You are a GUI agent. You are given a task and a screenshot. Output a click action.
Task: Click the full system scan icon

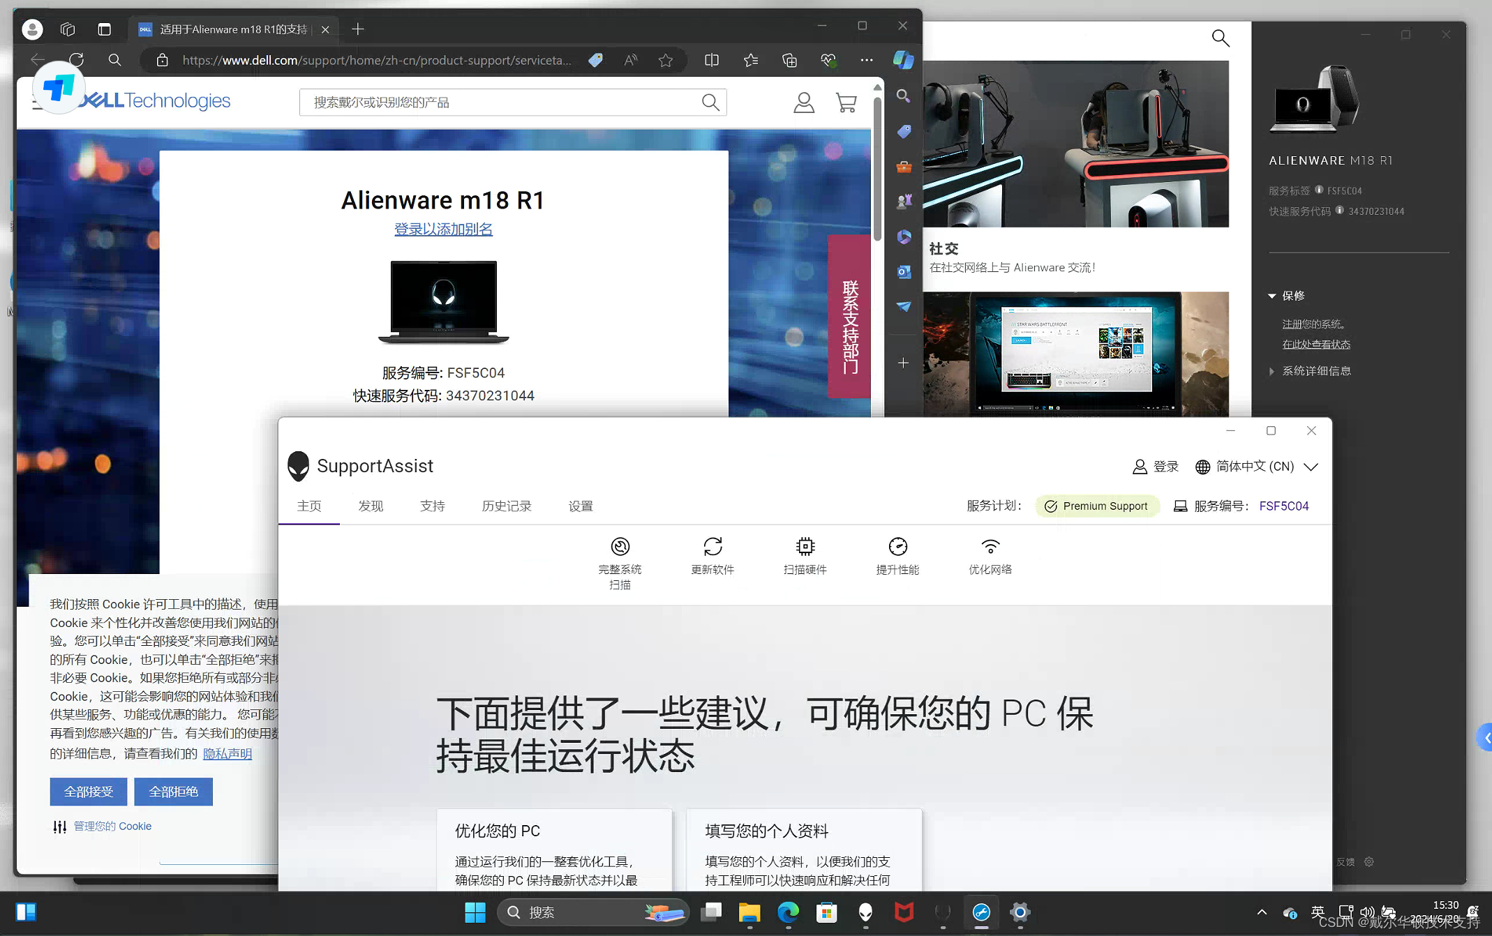(620, 546)
